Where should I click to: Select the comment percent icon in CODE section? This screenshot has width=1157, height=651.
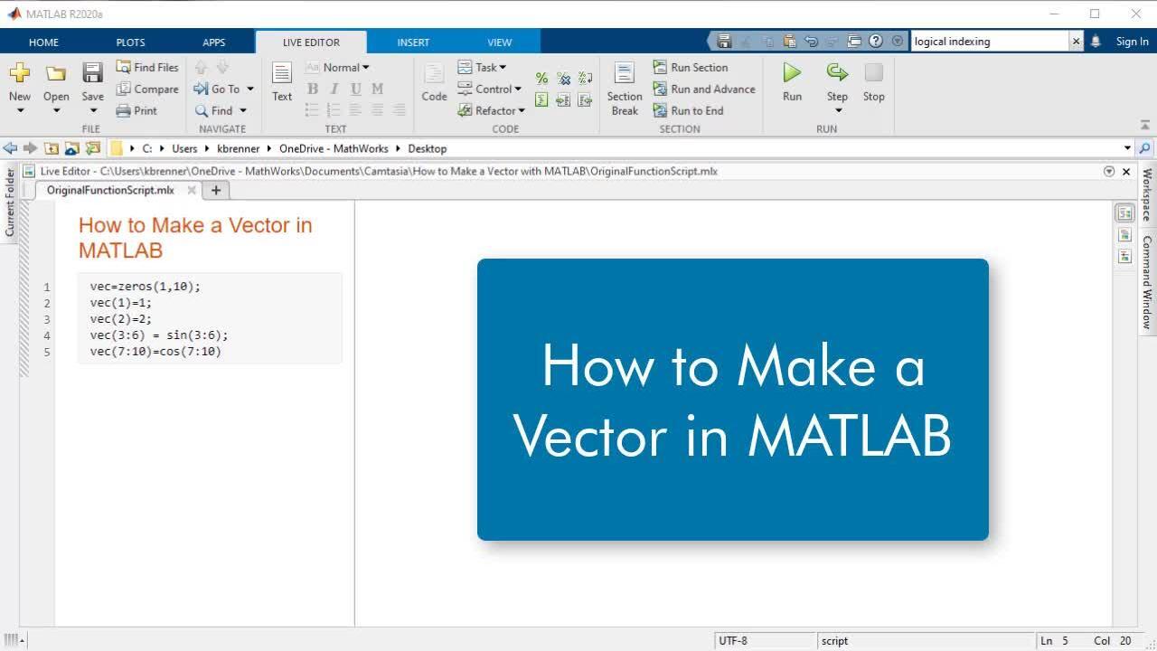pos(541,79)
